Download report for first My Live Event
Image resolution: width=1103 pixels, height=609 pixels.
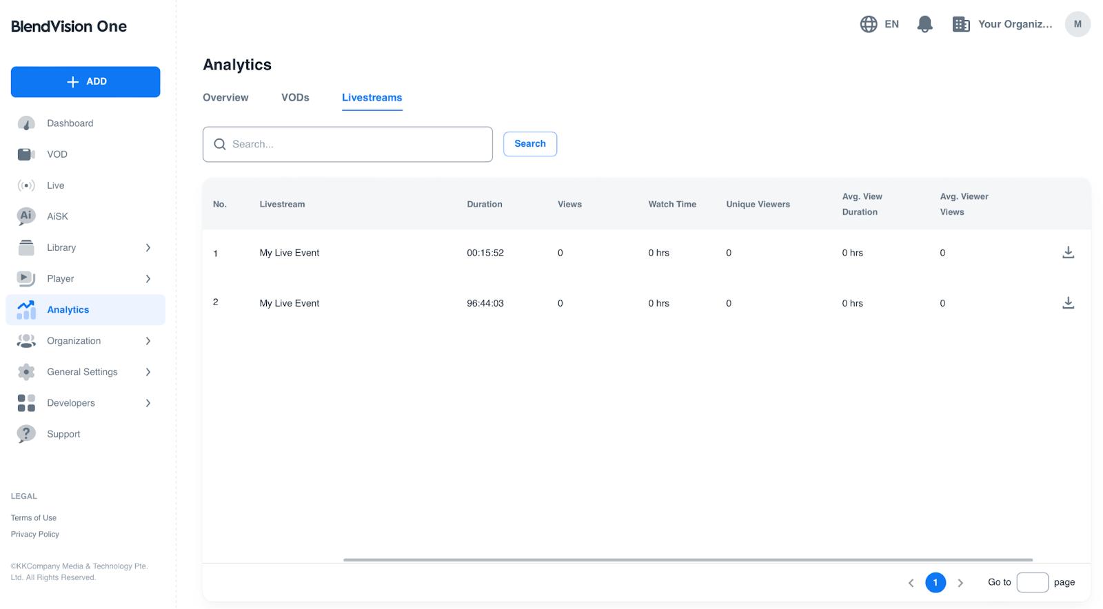click(1068, 253)
